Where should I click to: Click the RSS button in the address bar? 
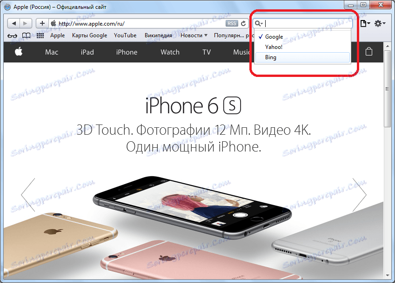point(232,23)
